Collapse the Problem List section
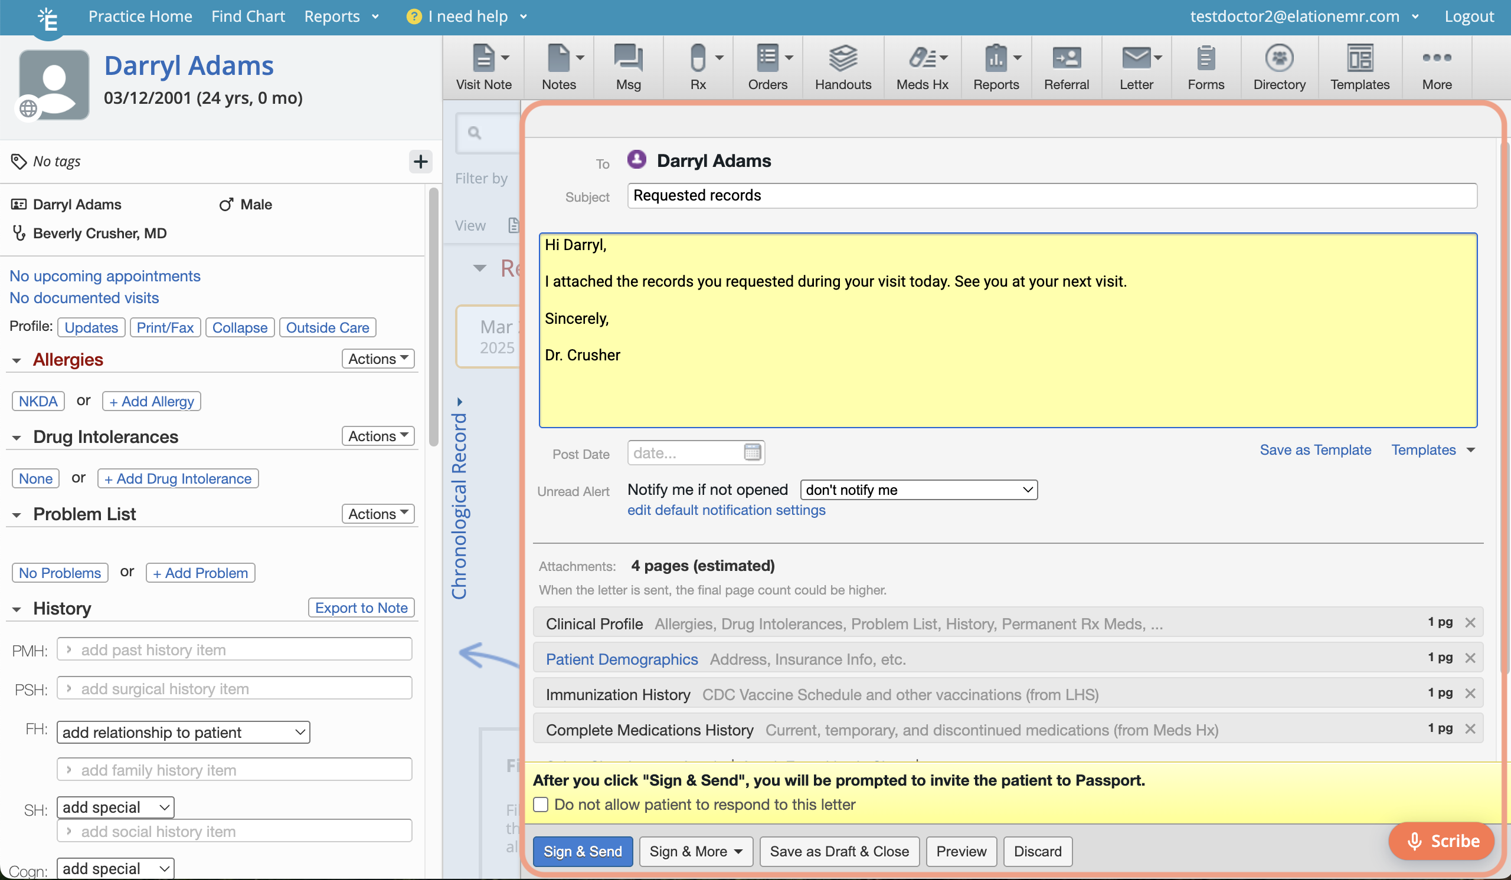 pos(16,514)
